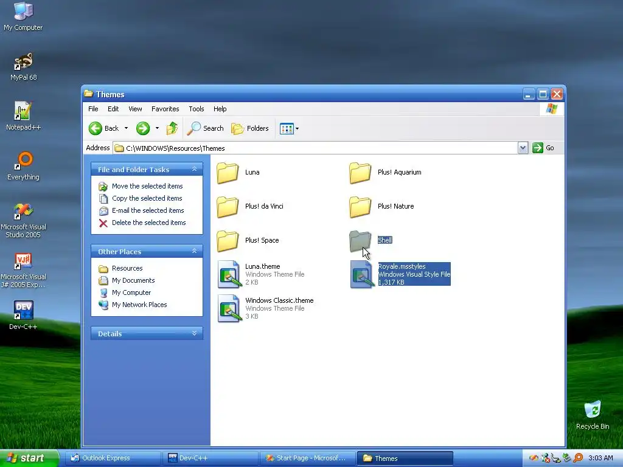Go to My Documents in Other Places
This screenshot has height=467, width=623.
click(133, 280)
